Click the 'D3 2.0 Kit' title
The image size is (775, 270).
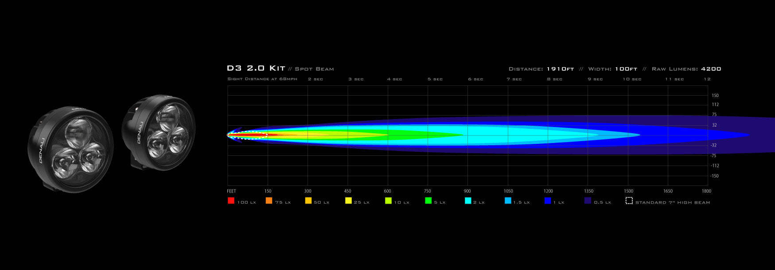coord(256,68)
